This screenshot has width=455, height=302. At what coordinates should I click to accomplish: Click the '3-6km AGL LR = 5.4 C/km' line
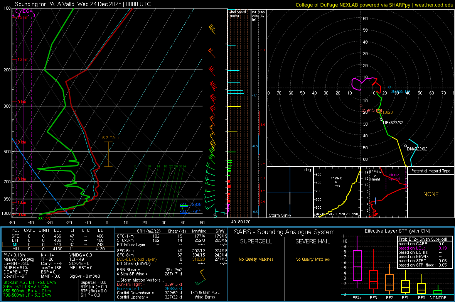27,287
